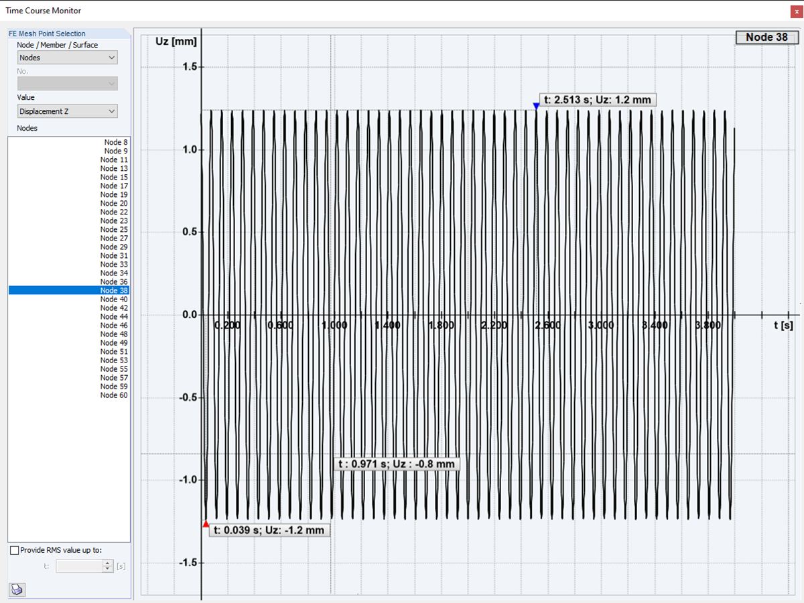The height and width of the screenshot is (603, 804).
Task: Click the red minimum marker triangle
Action: 206,524
